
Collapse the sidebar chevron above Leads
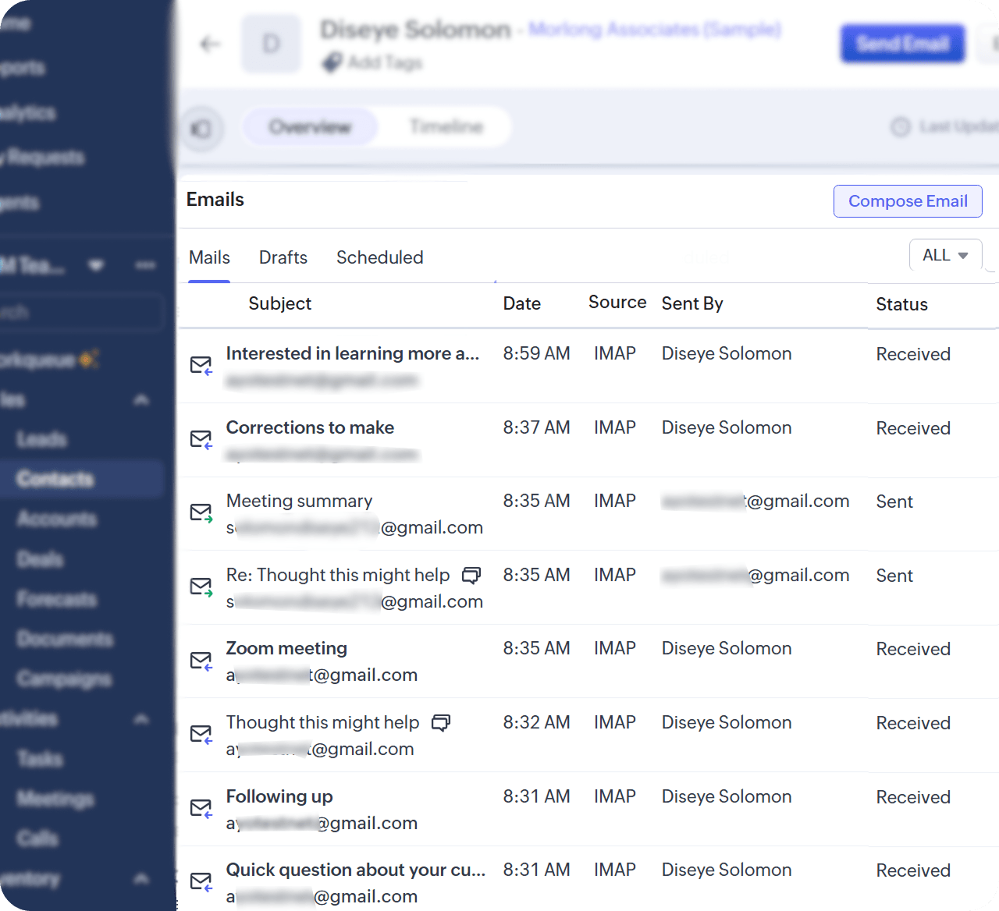[141, 400]
